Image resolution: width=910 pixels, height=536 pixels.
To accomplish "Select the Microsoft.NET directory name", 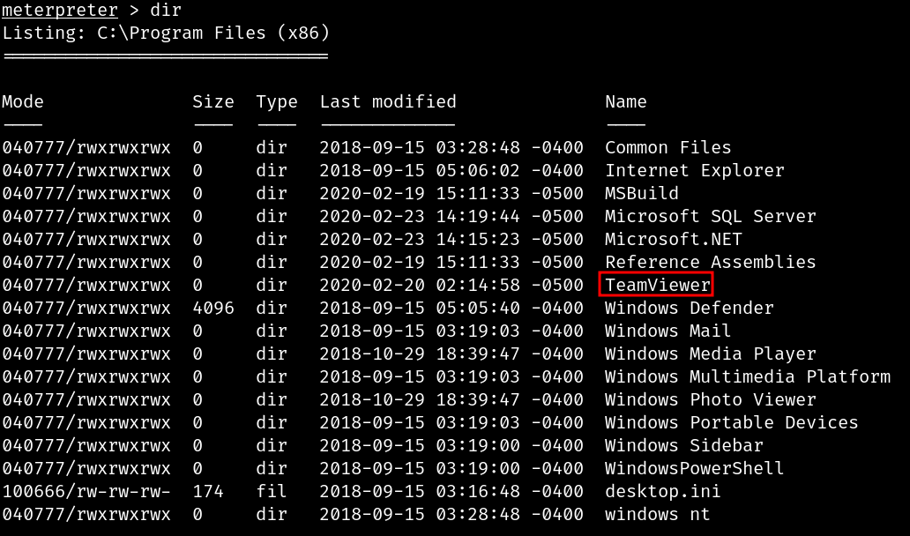I will point(673,239).
